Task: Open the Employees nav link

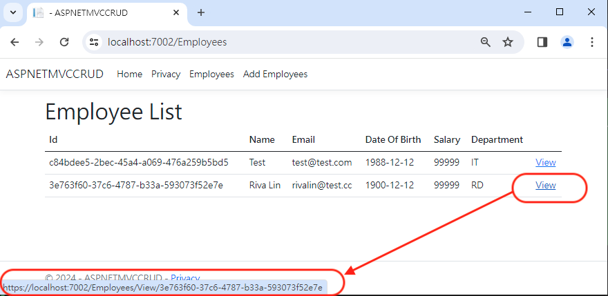Action: 211,75
